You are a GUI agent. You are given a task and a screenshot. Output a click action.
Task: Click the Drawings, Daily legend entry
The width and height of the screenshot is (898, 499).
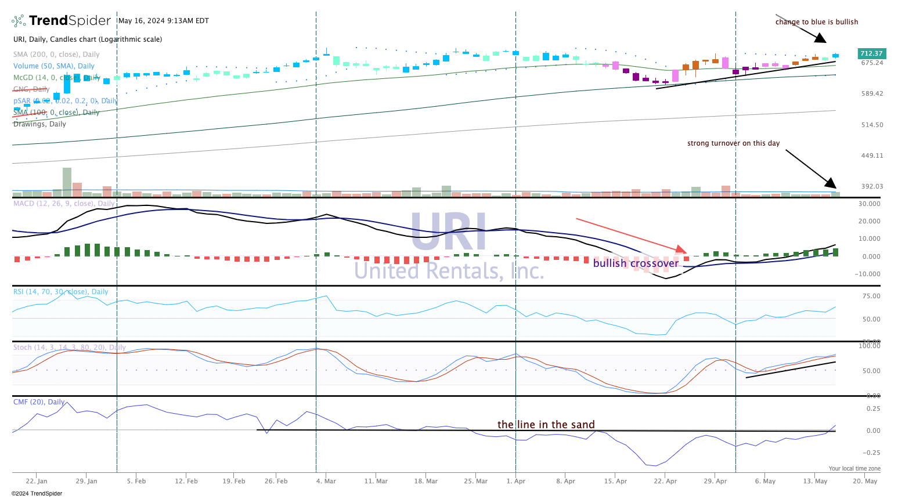tap(39, 124)
